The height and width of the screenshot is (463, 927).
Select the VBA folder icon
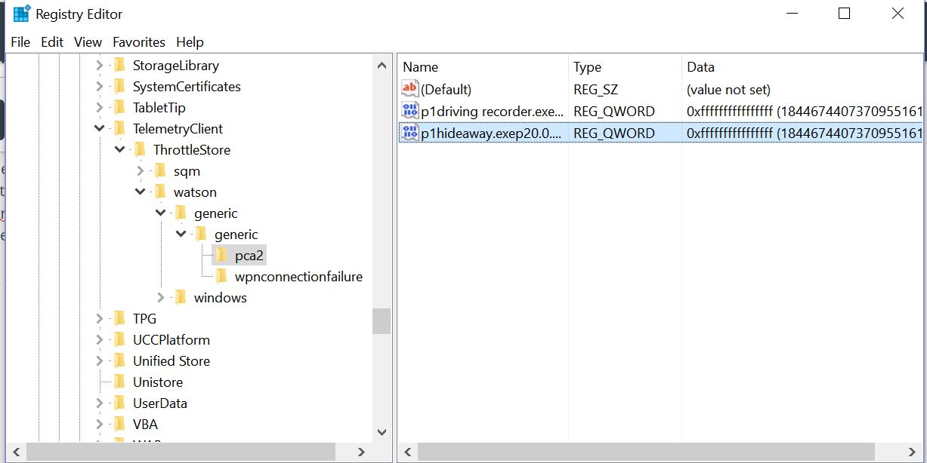(x=119, y=424)
